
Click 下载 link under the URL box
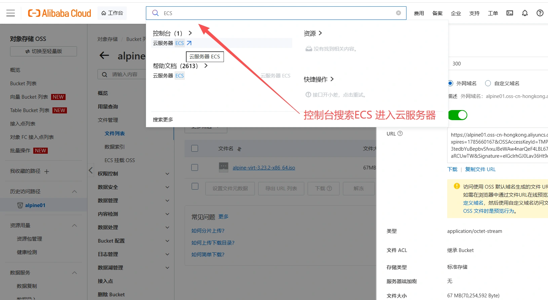point(453,169)
